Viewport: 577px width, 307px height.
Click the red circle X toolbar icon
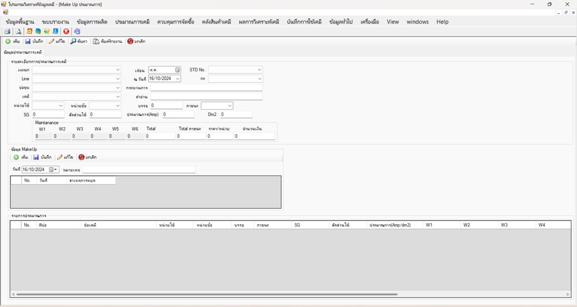[x=66, y=31]
